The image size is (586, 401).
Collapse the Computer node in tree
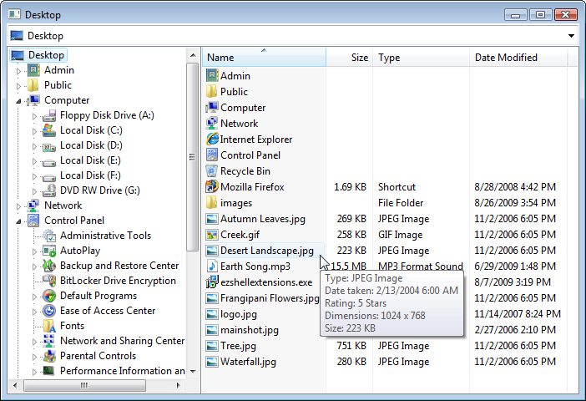pos(18,101)
